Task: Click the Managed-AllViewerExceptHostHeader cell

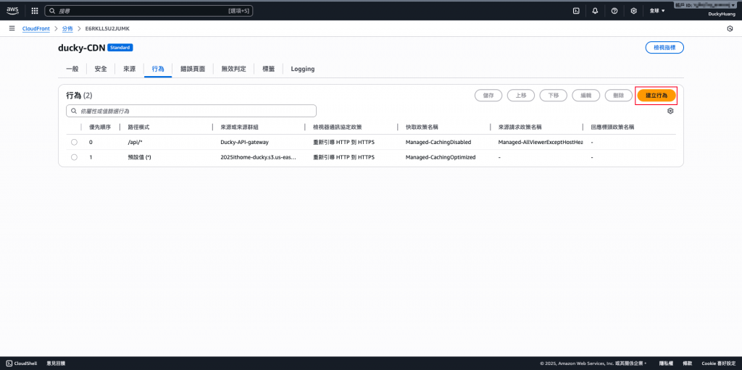Action: (x=541, y=142)
